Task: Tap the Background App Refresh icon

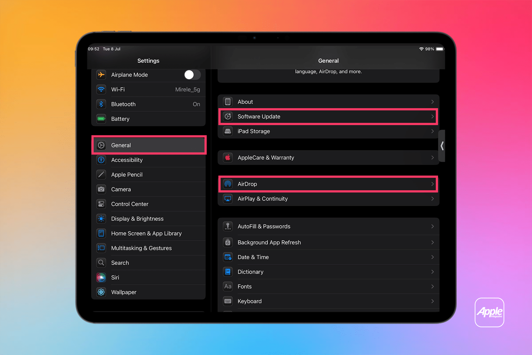Action: [228, 242]
